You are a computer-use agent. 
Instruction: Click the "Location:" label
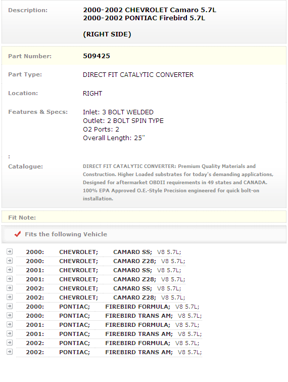click(x=23, y=93)
